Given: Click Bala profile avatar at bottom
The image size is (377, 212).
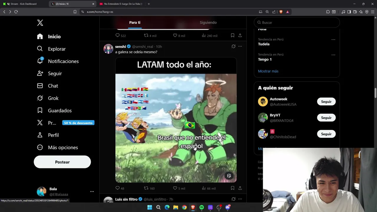Looking at the screenshot, I should tap(42, 192).
